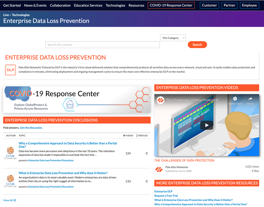Screen dimensions: 264x207
Task: Open the Get Started menu
Action: tap(12, 5)
